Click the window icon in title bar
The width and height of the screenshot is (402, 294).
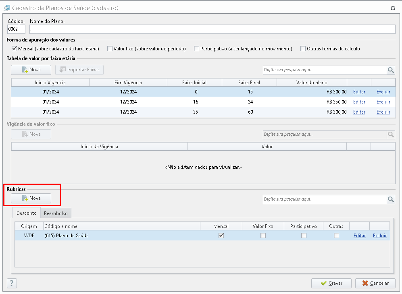7,8
